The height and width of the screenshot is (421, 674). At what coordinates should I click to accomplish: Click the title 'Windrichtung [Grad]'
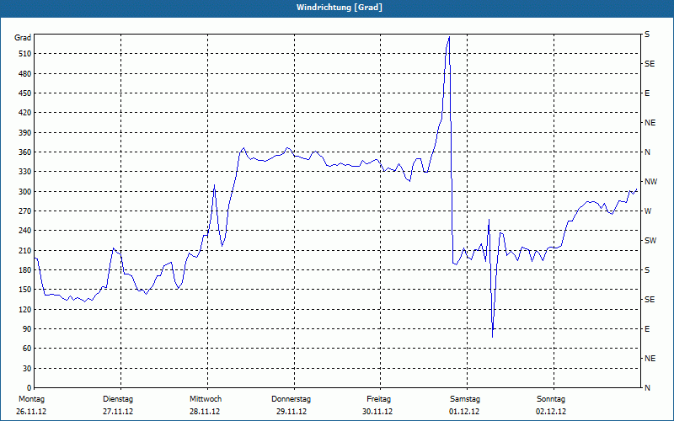pos(340,8)
